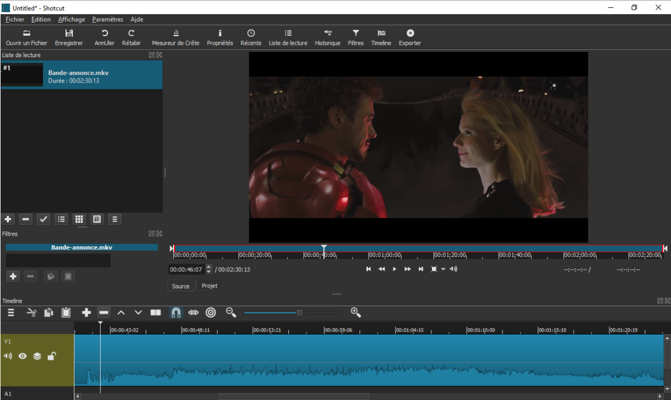Hide the V1 track with eye icon
This screenshot has width=671, height=400.
[23, 356]
